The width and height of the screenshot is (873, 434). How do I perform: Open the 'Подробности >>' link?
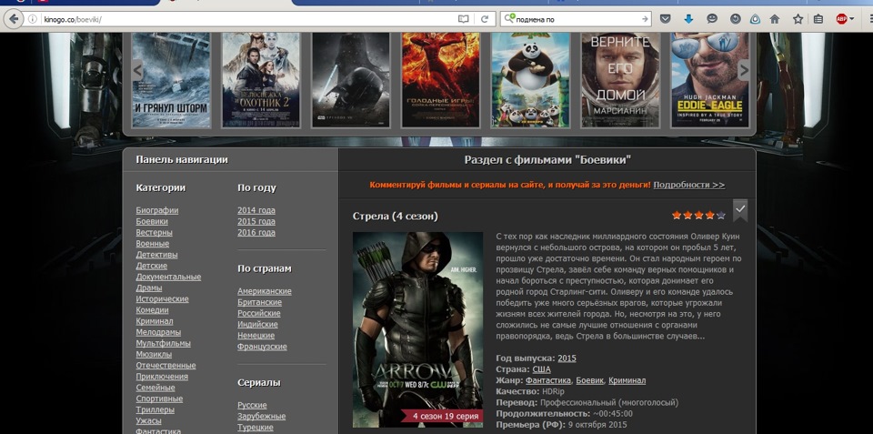(x=689, y=185)
